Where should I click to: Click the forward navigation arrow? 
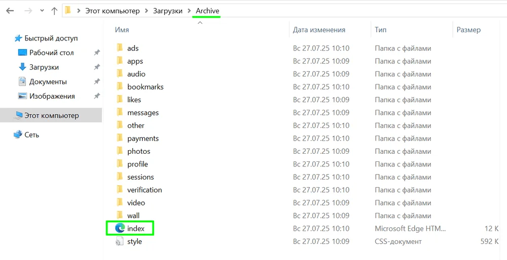[x=28, y=11]
